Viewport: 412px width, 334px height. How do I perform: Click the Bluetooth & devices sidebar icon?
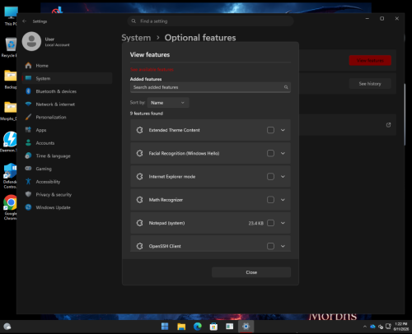(28, 91)
